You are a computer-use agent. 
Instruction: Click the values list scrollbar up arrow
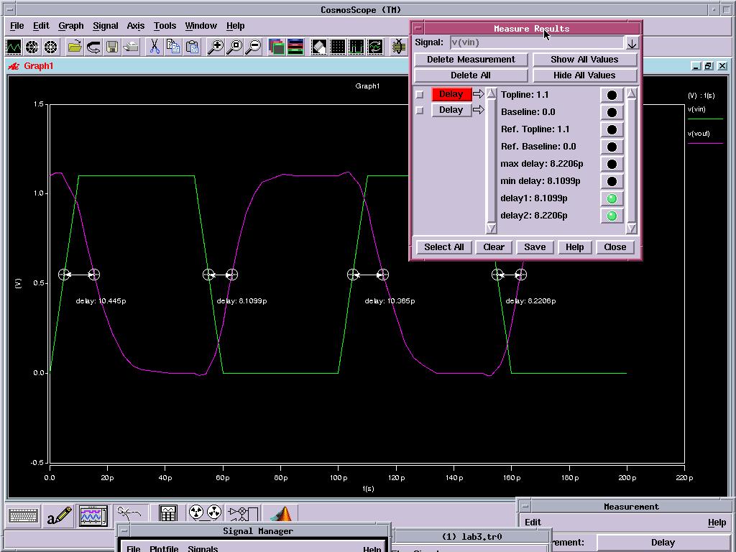pos(631,93)
